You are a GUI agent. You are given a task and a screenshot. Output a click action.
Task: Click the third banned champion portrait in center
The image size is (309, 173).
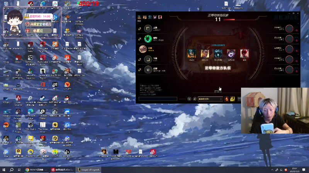pyautogui.click(x=218, y=53)
